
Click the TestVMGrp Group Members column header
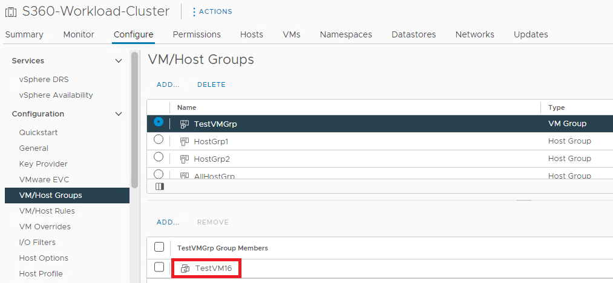point(223,248)
